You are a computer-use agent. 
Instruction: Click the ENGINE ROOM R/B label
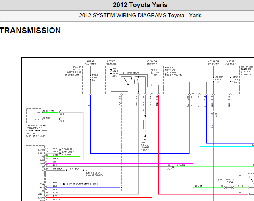pos(73,71)
